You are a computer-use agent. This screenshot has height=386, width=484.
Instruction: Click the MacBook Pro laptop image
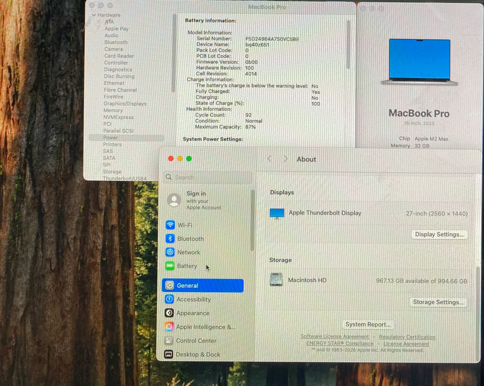[419, 61]
